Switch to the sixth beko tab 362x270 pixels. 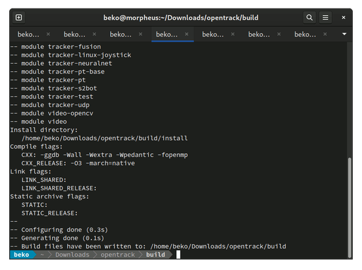click(x=259, y=35)
